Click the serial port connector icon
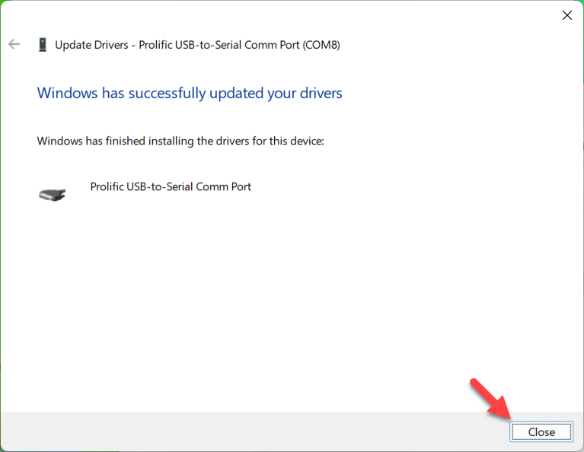This screenshot has width=584, height=452. coord(52,194)
